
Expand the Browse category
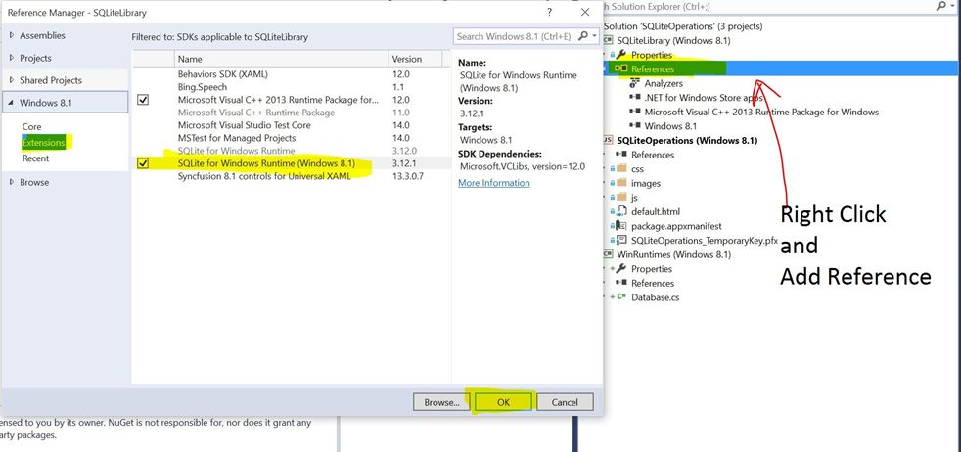[11, 182]
